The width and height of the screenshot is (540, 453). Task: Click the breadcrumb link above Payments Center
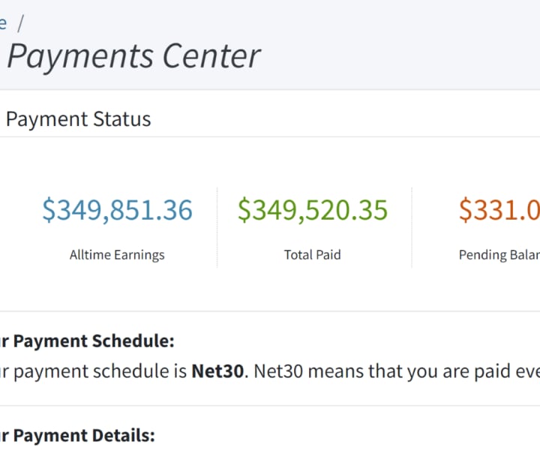tap(3, 23)
